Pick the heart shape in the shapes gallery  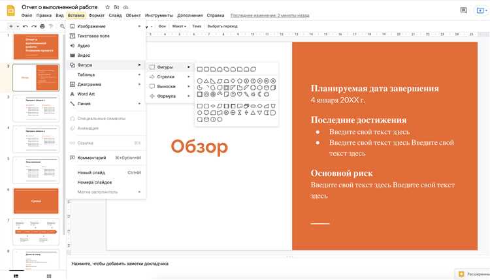point(240,94)
